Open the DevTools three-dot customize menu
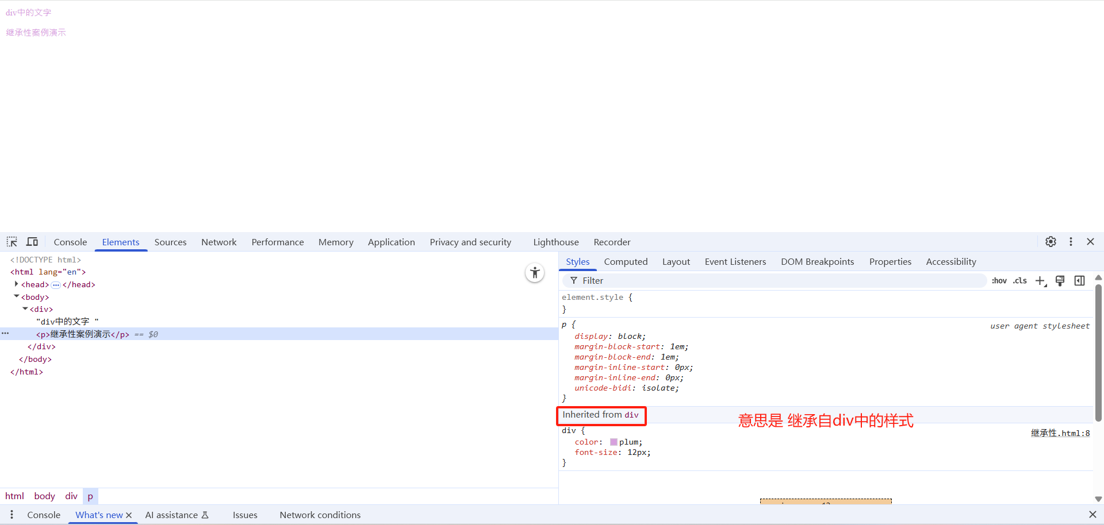This screenshot has width=1104, height=525. pyautogui.click(x=1071, y=242)
